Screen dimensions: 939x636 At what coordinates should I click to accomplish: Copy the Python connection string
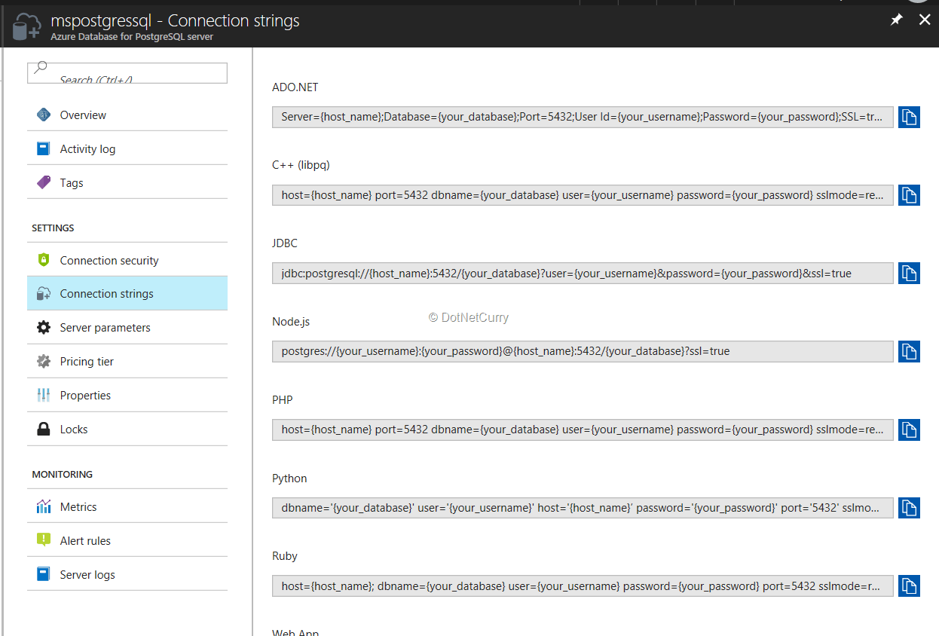click(x=909, y=508)
